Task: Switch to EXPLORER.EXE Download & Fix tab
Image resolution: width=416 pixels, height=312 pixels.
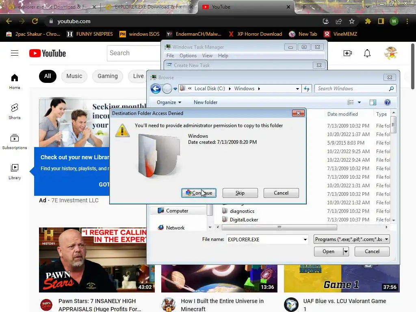Action: 148,7
